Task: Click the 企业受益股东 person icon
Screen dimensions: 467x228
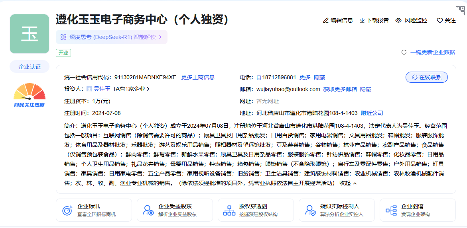Action: [148, 210]
